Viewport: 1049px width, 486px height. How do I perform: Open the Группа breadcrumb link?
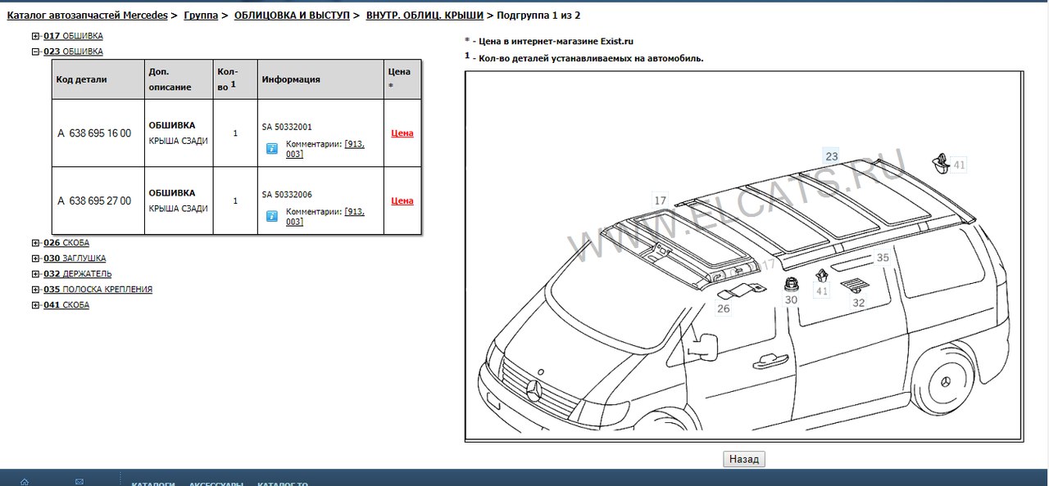201,16
